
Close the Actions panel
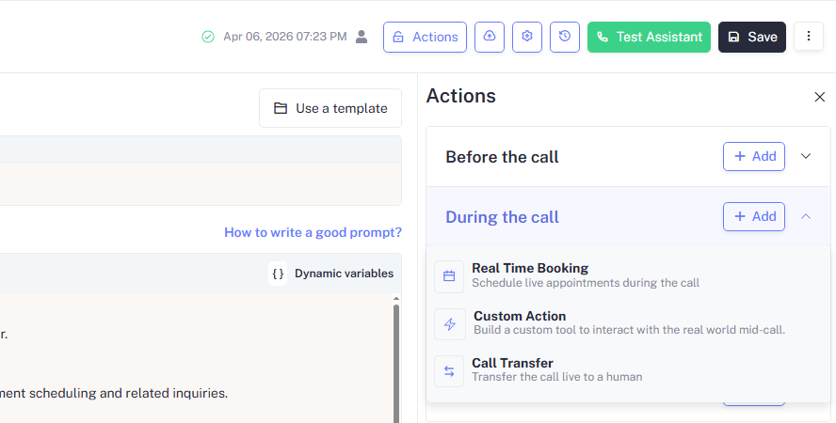point(819,97)
